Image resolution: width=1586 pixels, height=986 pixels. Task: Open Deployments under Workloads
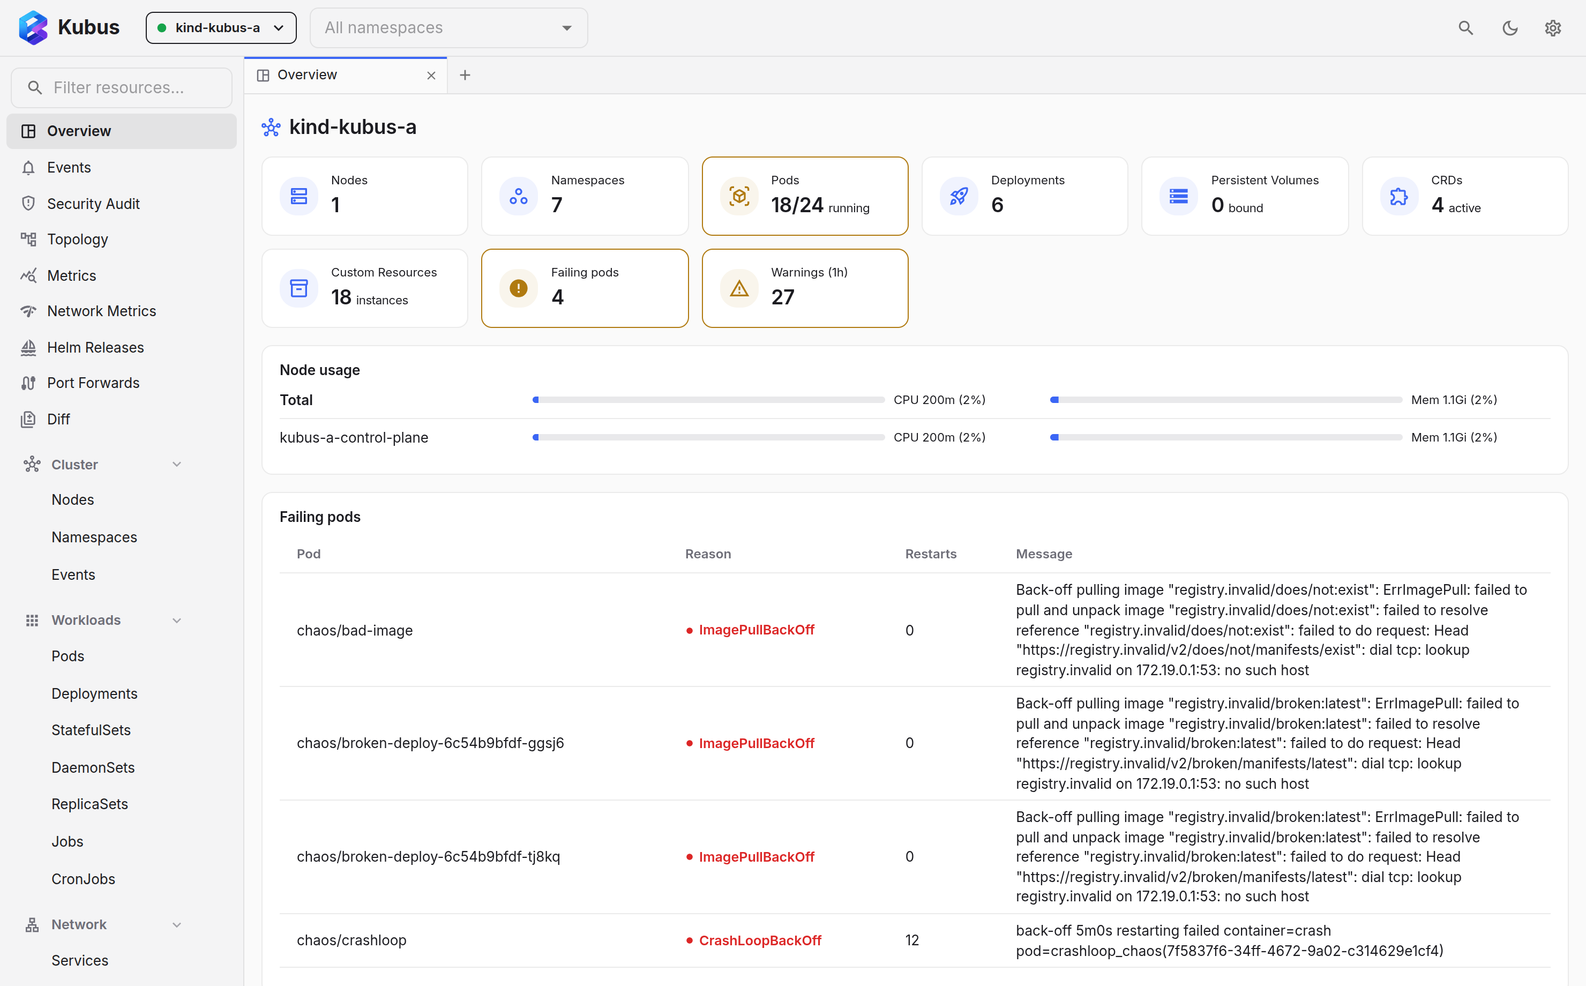point(94,694)
